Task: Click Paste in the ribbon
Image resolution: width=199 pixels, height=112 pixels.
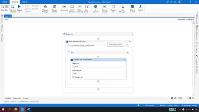Action: (x=28, y=12)
